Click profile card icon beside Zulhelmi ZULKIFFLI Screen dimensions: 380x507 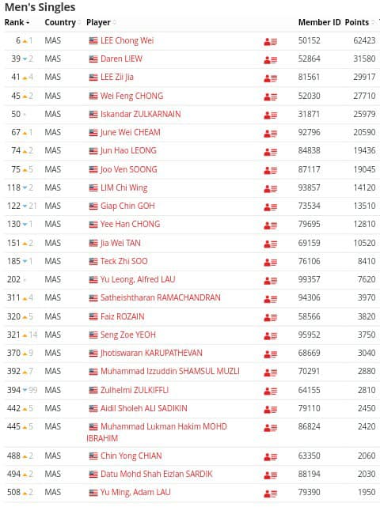pos(270,391)
